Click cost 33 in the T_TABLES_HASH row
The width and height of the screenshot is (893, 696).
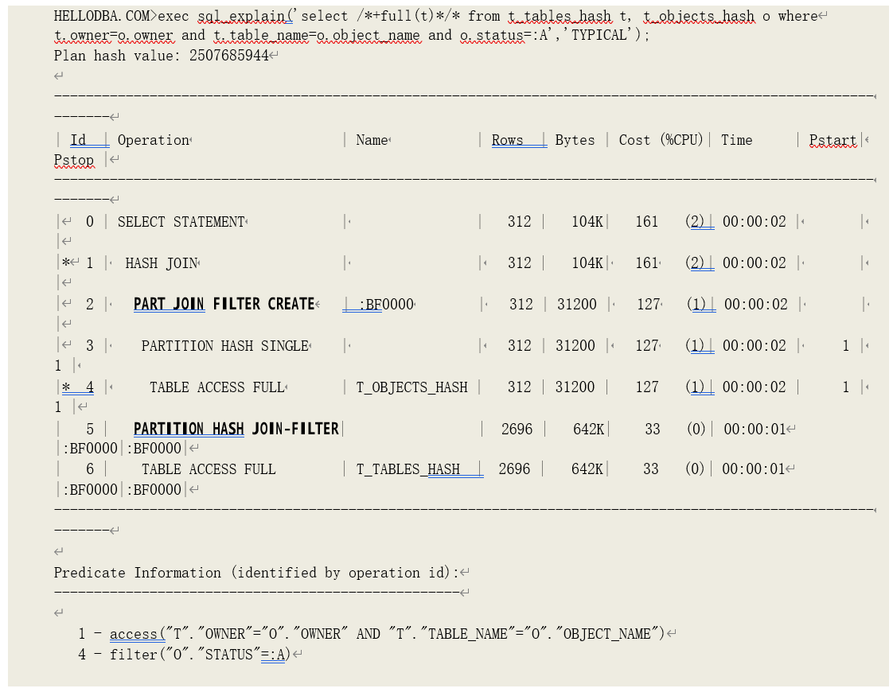click(x=650, y=469)
